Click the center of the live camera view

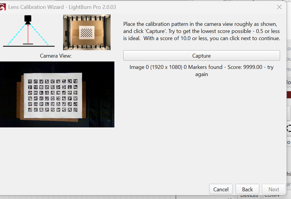(x=57, y=94)
